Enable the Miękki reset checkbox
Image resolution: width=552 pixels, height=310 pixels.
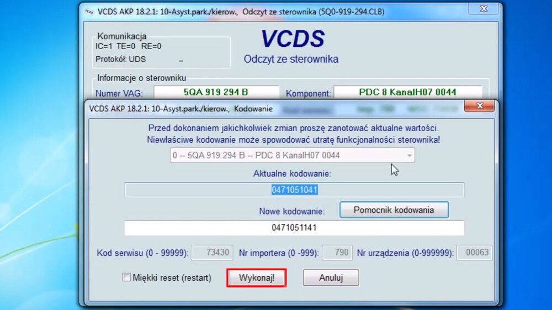tap(126, 278)
